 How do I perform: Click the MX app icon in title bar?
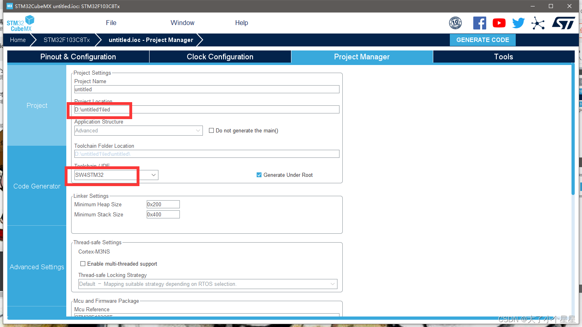coord(10,6)
